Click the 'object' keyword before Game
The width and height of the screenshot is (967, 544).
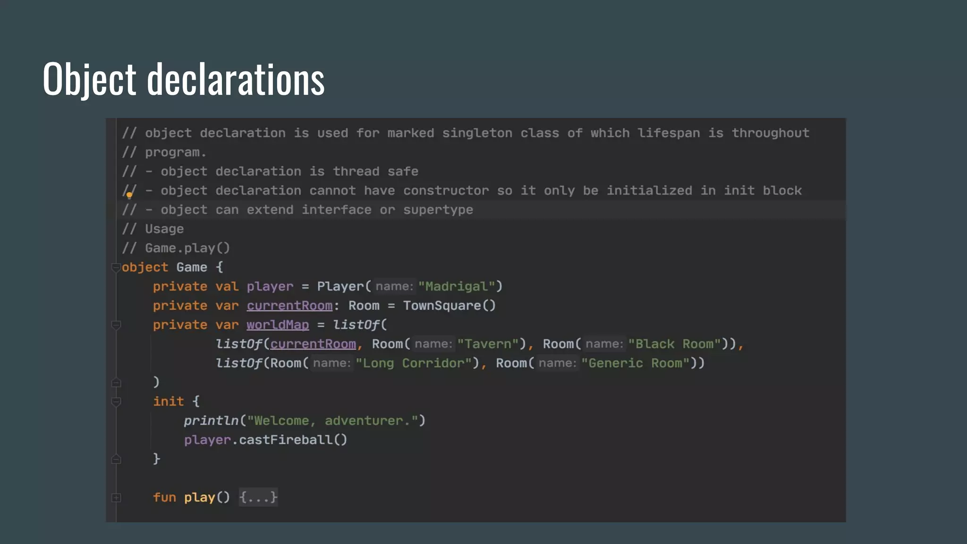(145, 267)
